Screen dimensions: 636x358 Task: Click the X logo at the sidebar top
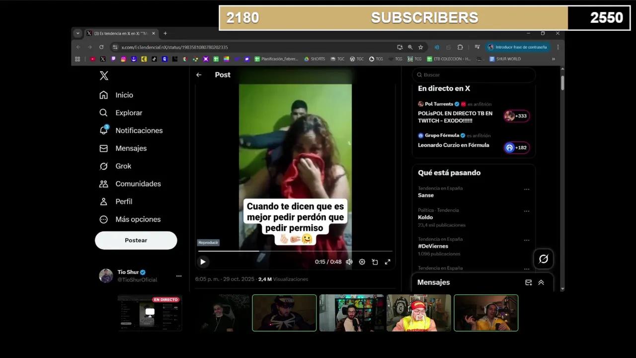103,75
